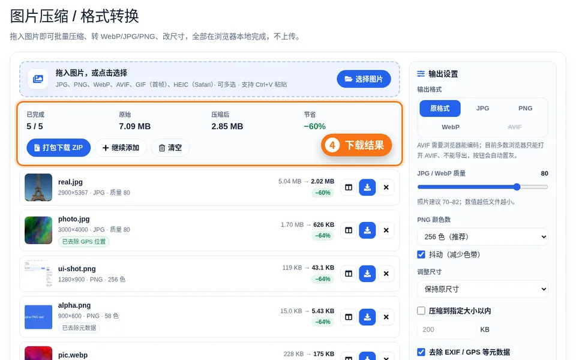Viewport: 576px width, 360px height.
Task: Click the 拖入图片，或点击选择 drop zone text
Action: pyautogui.click(x=91, y=73)
